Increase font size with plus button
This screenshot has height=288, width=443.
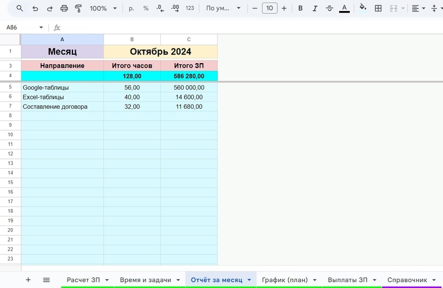point(284,8)
